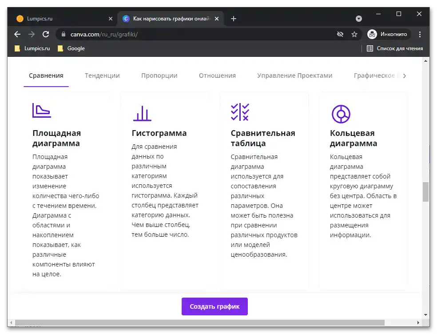Open the Incognito profile indicator
This screenshot has width=437, height=334.
point(388,34)
